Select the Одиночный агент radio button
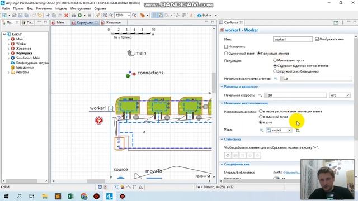358x201 pixels. pyautogui.click(x=226, y=54)
